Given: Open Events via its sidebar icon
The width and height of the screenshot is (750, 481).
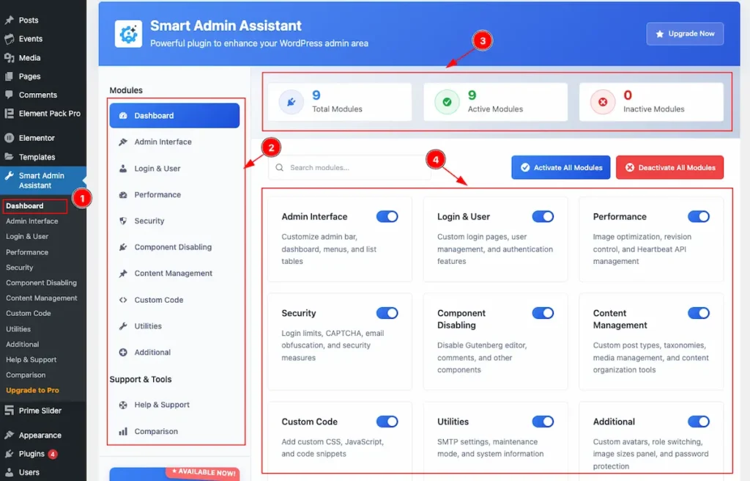Looking at the screenshot, I should [9, 39].
